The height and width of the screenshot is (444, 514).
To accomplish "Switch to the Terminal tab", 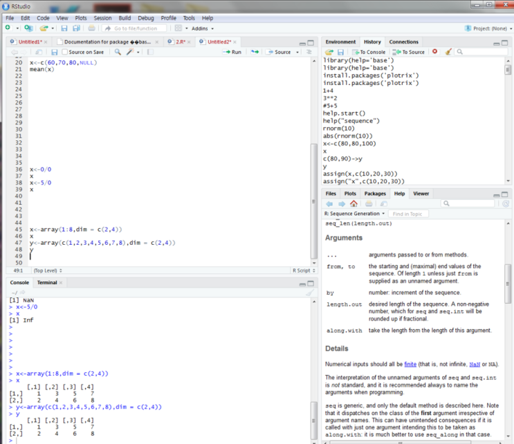I will (x=47, y=282).
